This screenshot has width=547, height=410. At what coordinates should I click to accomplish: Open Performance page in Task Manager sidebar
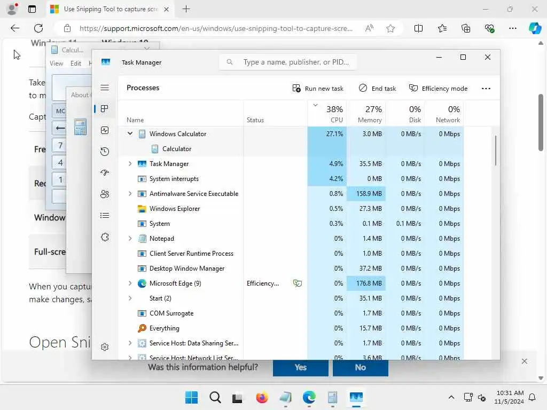(x=105, y=130)
